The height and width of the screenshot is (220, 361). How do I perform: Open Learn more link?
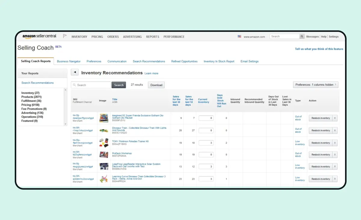(151, 73)
